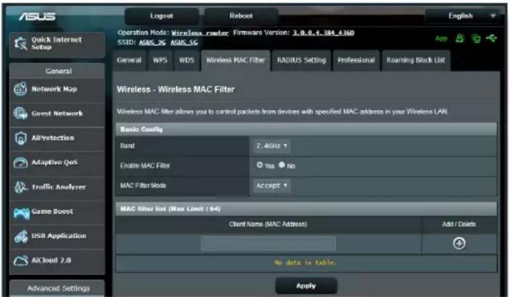The width and height of the screenshot is (509, 297).
Task: Click the plus icon to add MAC address
Action: click(459, 243)
